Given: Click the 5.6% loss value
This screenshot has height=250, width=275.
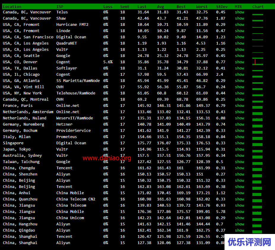Looking at the screenshot, I should tap(108, 62).
